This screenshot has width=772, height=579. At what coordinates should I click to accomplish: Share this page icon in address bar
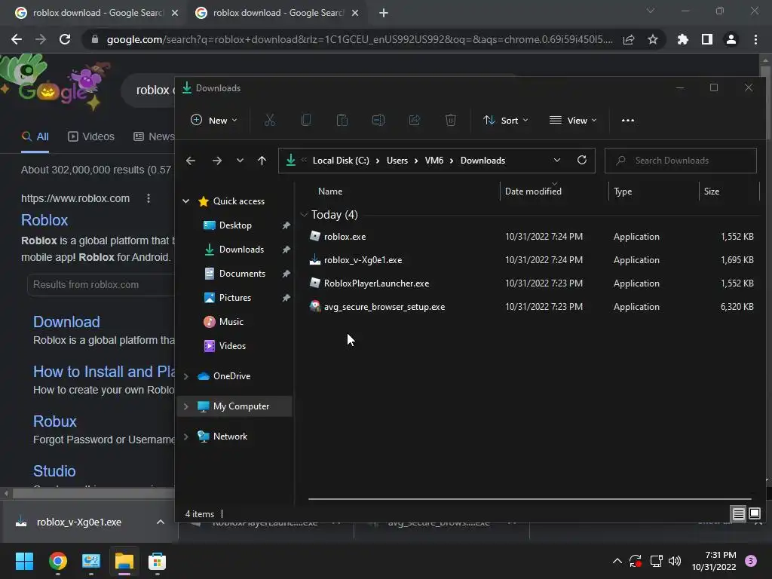[629, 39]
